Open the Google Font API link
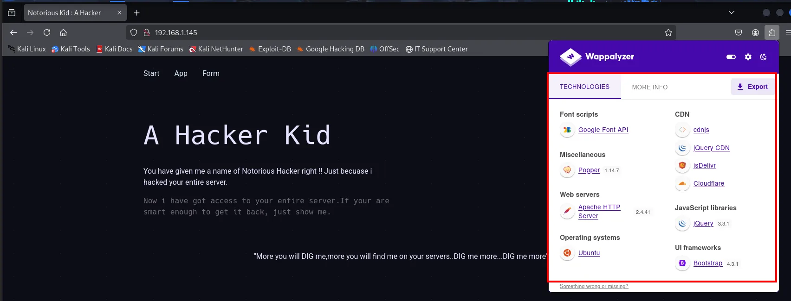This screenshot has height=301, width=791. click(x=603, y=130)
